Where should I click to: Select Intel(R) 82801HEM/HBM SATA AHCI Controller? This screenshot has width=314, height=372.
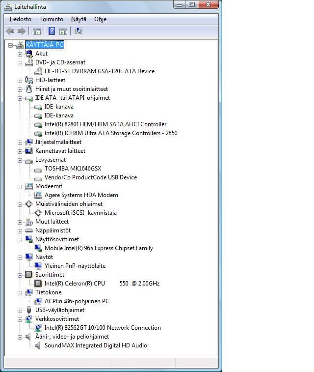point(105,124)
